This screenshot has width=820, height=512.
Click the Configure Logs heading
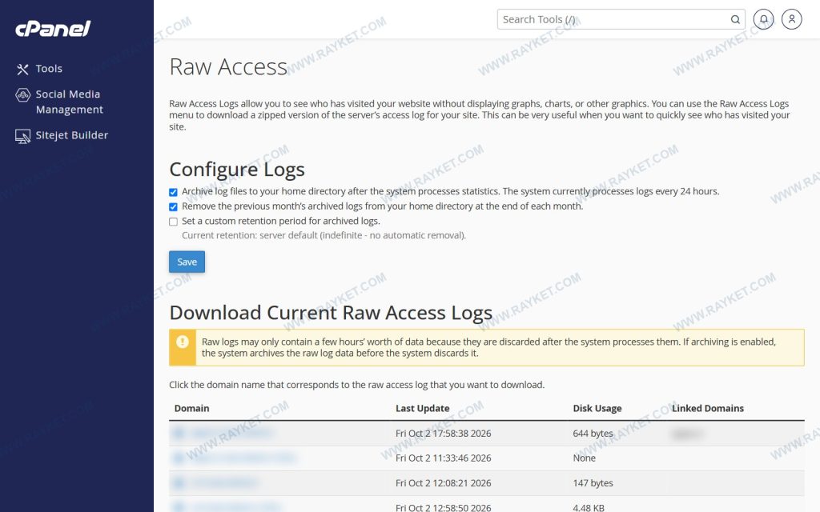click(x=237, y=170)
